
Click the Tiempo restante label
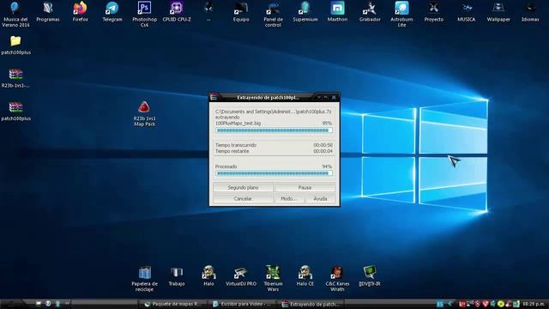pyautogui.click(x=232, y=151)
